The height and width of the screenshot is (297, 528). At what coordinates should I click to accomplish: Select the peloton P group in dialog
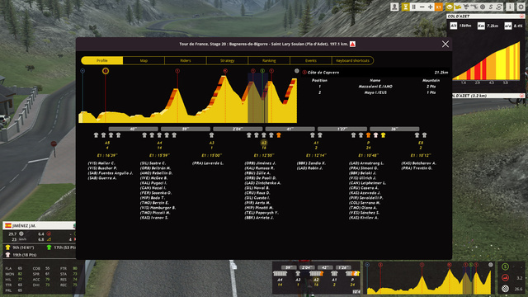pos(368,143)
